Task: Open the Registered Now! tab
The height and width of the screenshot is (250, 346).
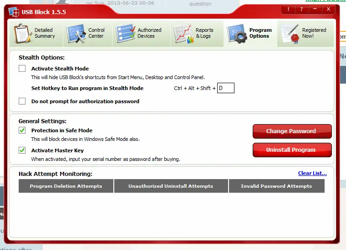Action: 305,34
